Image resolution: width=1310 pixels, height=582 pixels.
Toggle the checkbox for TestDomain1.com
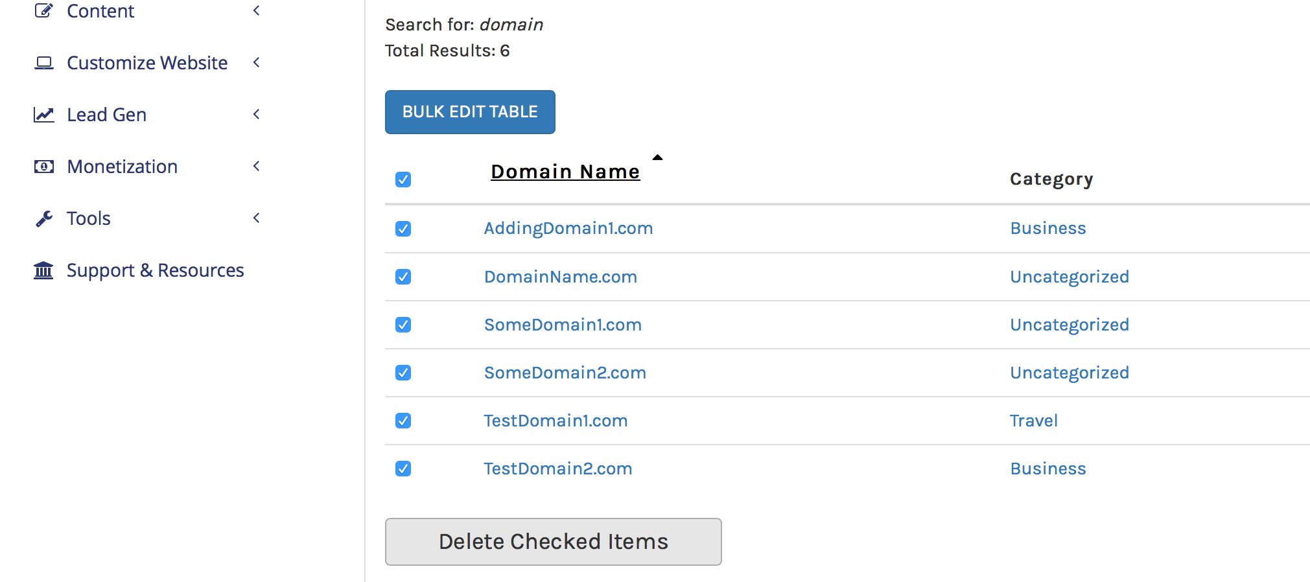pos(403,421)
